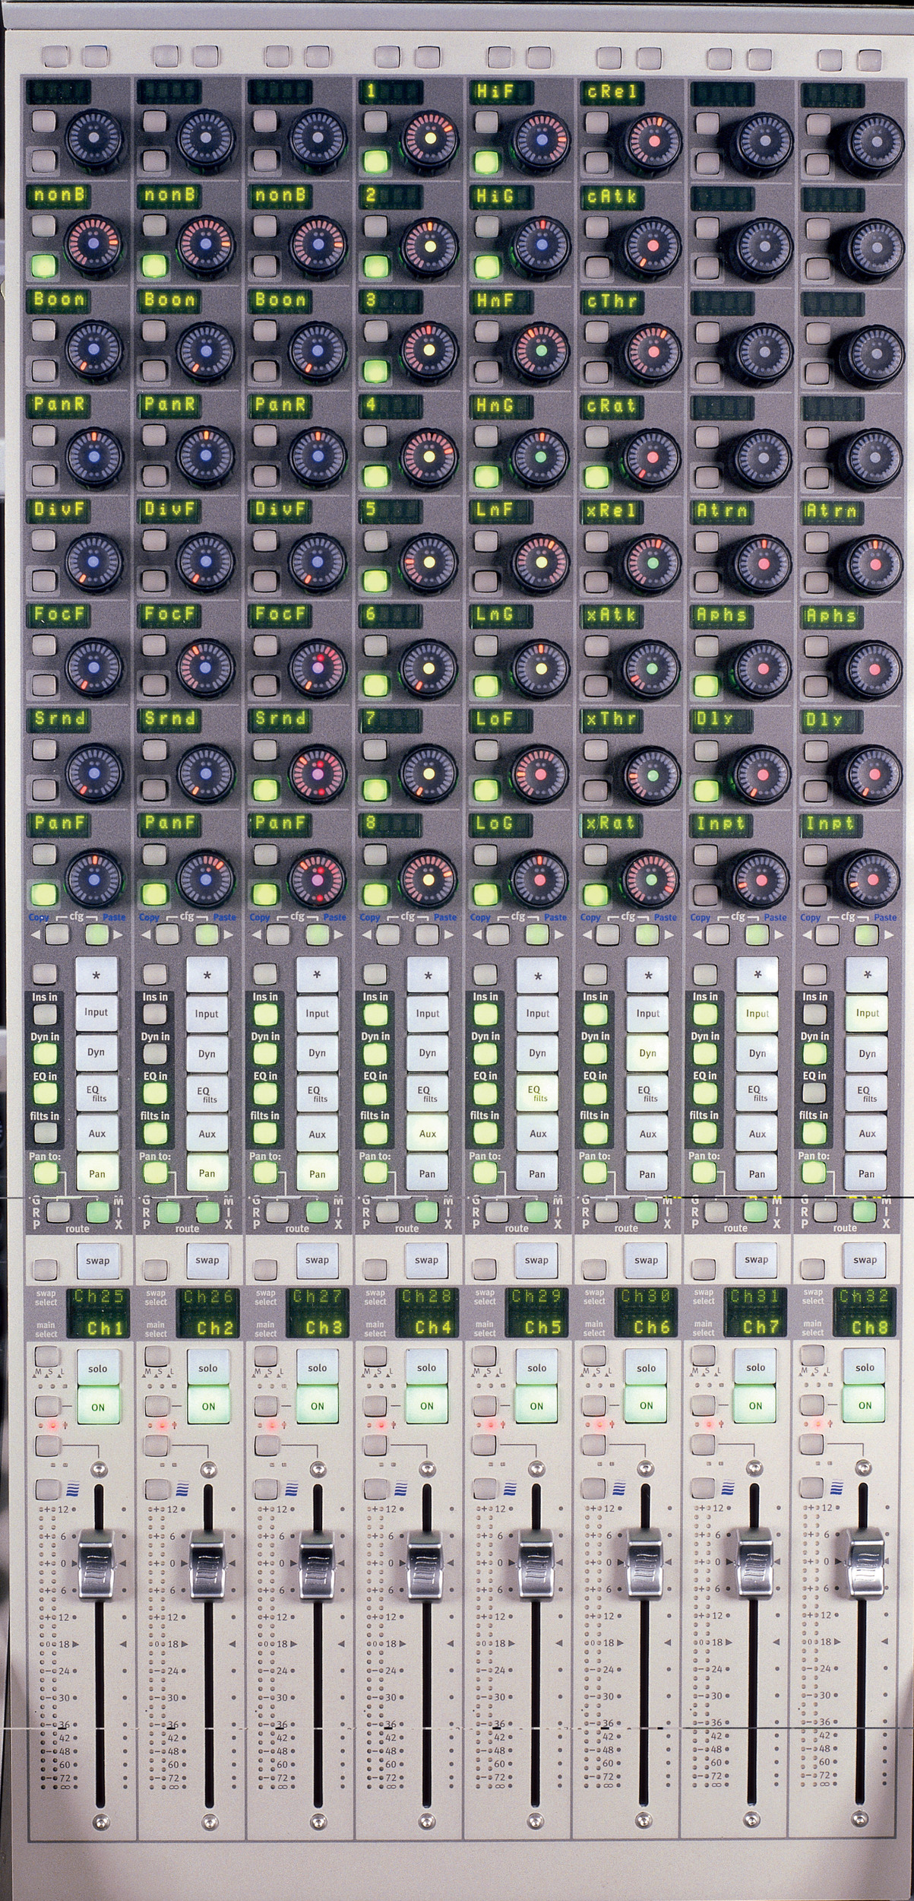914x1901 pixels.
Task: Click the asterisk button on the Ch4 strip
Action: click(x=428, y=975)
